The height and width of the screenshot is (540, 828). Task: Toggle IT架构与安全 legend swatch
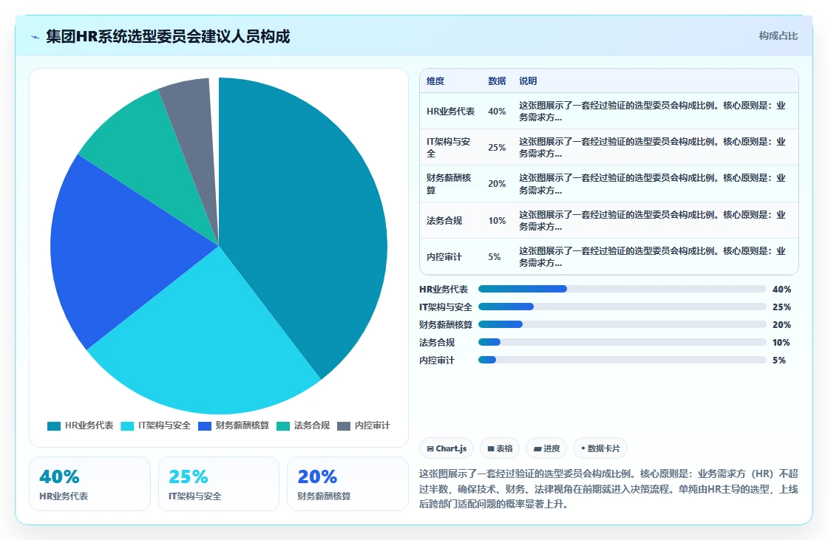point(127,426)
